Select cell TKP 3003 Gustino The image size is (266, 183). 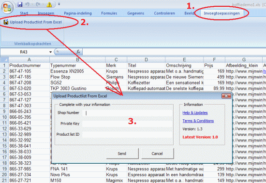coord(77,88)
